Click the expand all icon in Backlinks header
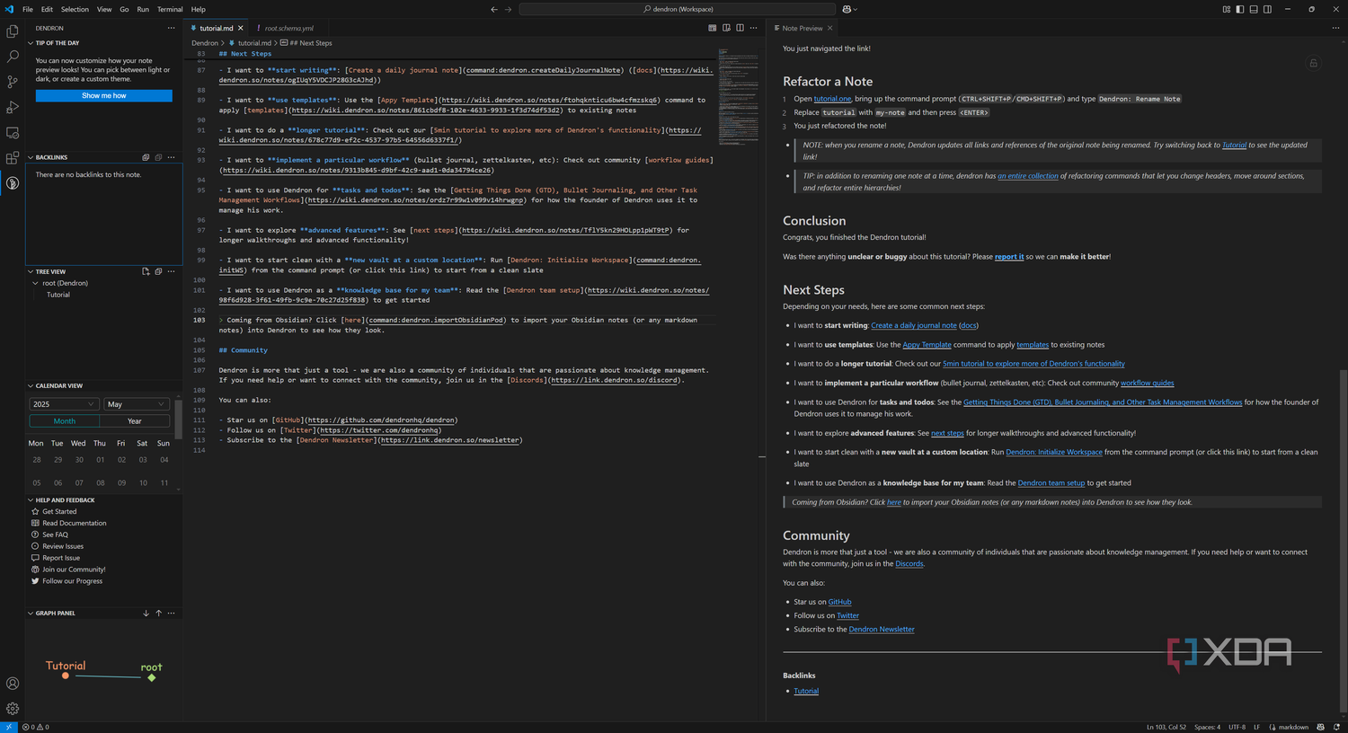 point(146,157)
